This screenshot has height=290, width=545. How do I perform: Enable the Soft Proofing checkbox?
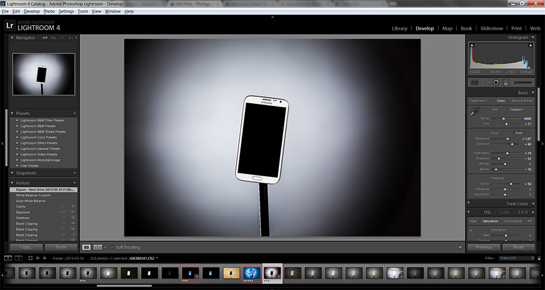112,247
